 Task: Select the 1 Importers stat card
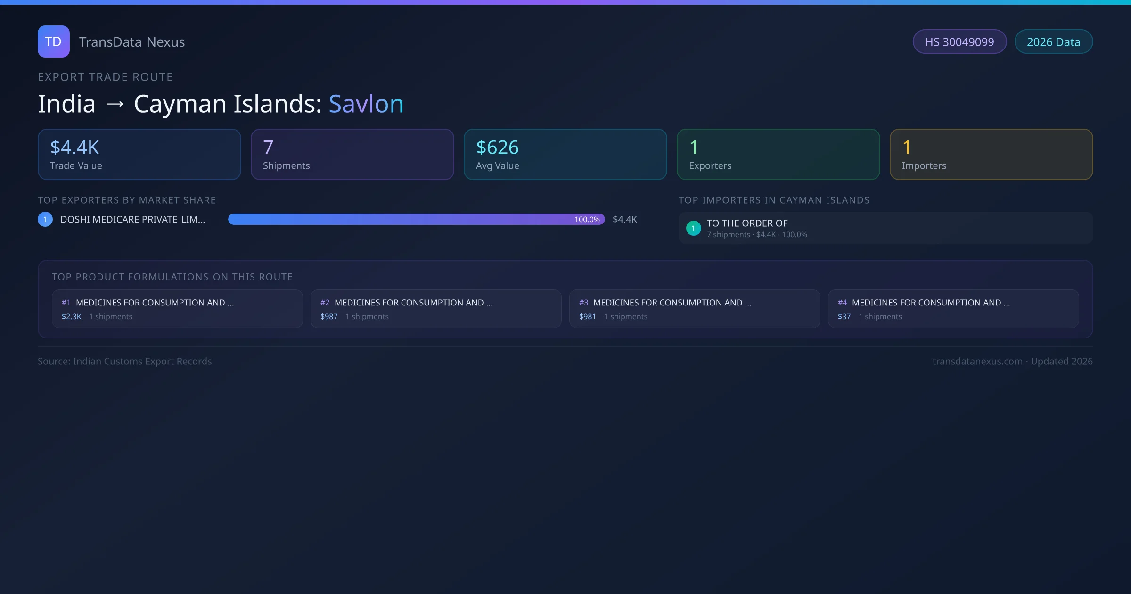992,155
